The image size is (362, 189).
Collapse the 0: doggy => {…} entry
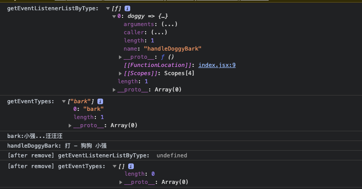(x=114, y=16)
